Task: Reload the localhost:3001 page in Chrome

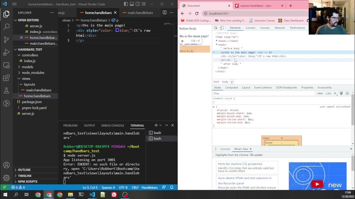Action: pyautogui.click(x=197, y=13)
